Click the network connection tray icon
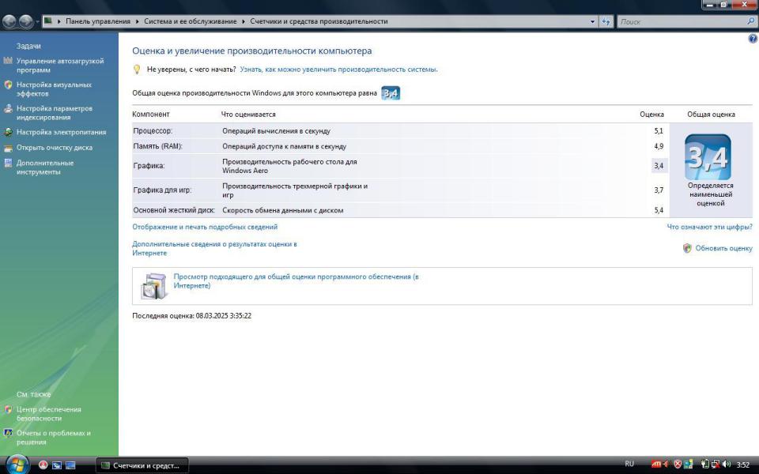This screenshot has height=474, width=759. coord(716,465)
